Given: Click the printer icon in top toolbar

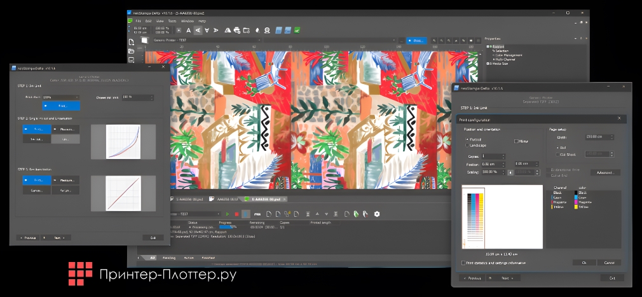Looking at the screenshot, I should (236, 30).
